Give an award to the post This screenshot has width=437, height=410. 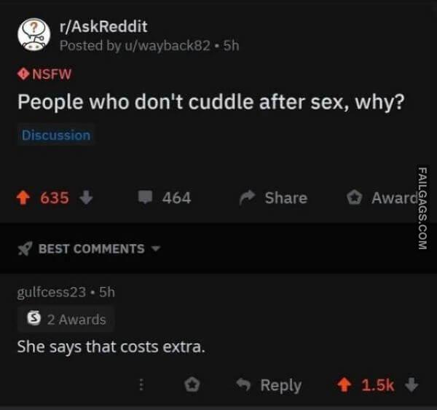[x=382, y=198]
